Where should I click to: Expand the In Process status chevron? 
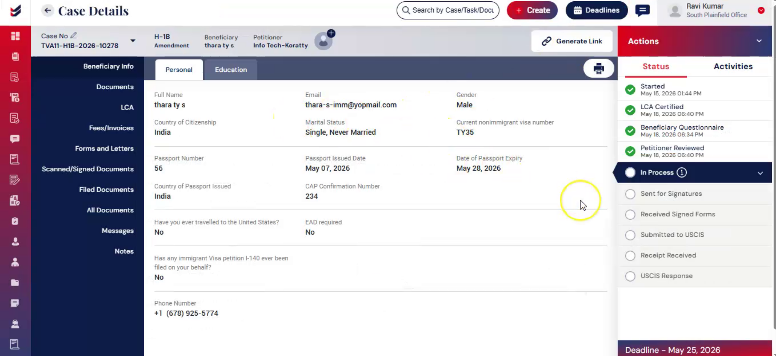coord(760,173)
